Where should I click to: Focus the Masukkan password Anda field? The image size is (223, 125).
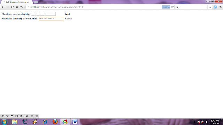pos(43,14)
